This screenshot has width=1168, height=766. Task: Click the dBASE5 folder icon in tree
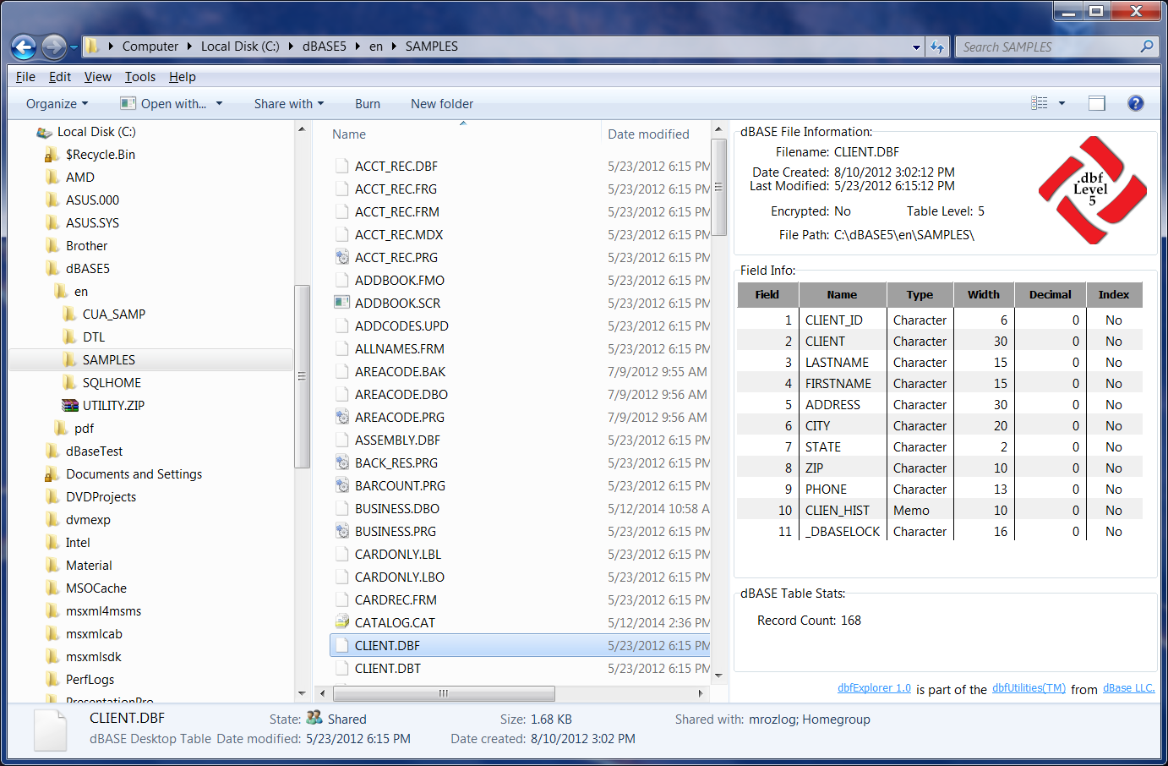52,269
